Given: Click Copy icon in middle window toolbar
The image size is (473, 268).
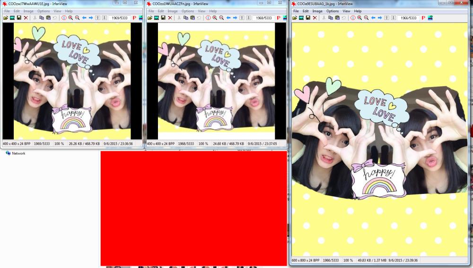Looking at the screenshot, I should [x=186, y=18].
